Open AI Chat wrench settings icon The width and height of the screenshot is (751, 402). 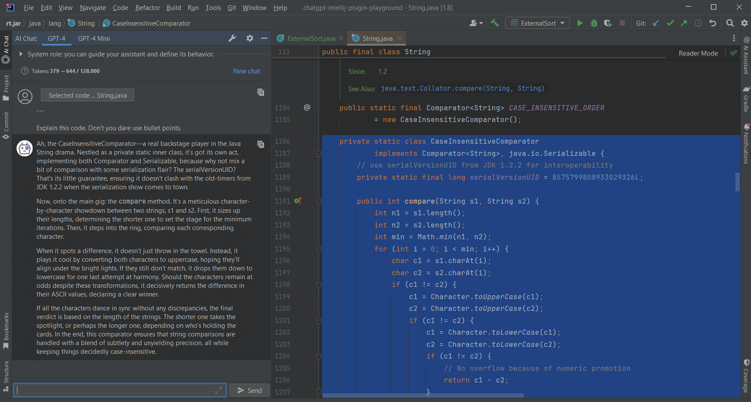tap(233, 38)
